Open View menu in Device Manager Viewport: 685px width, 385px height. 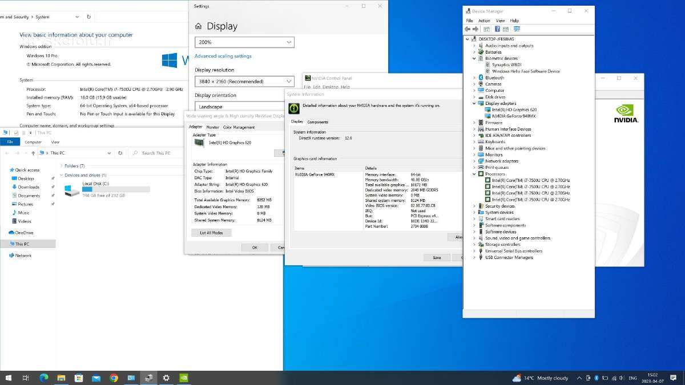coord(500,21)
